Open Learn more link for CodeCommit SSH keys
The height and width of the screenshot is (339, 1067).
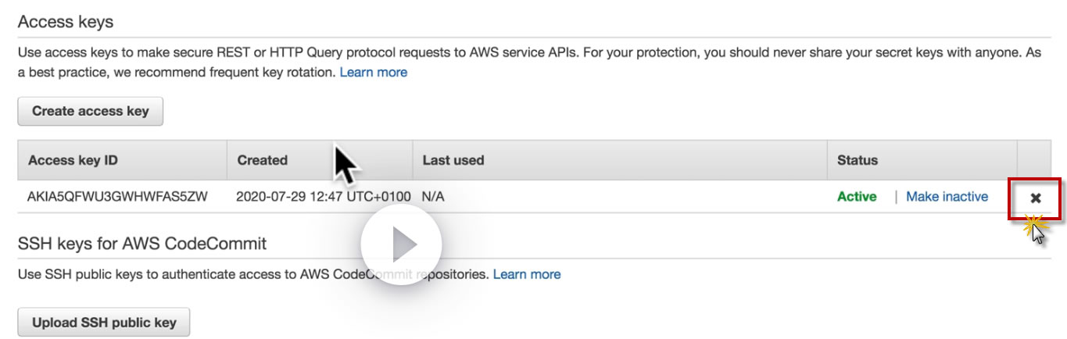pos(526,274)
